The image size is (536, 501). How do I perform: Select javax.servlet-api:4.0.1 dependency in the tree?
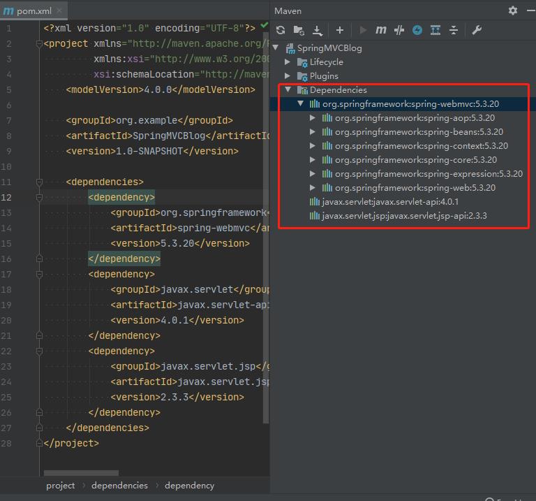389,202
